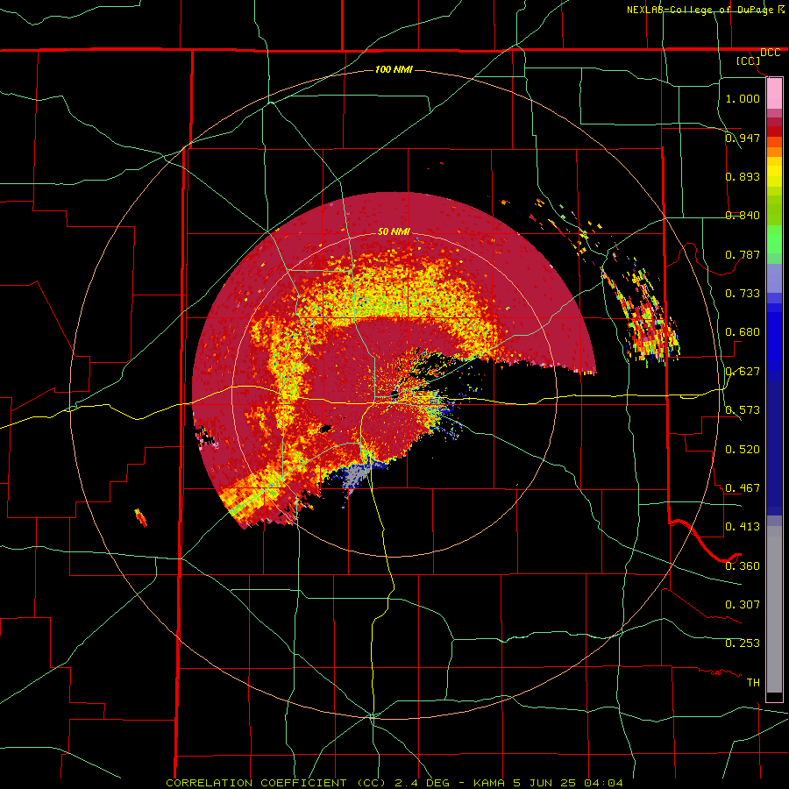The height and width of the screenshot is (789, 789).
Task: Click the TH threshold label on the scale
Action: coord(753,682)
